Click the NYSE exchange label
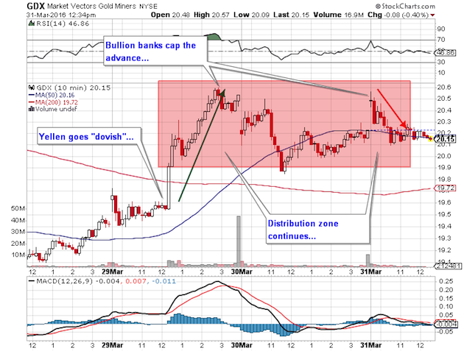The width and height of the screenshot is (464, 351). pos(148,6)
